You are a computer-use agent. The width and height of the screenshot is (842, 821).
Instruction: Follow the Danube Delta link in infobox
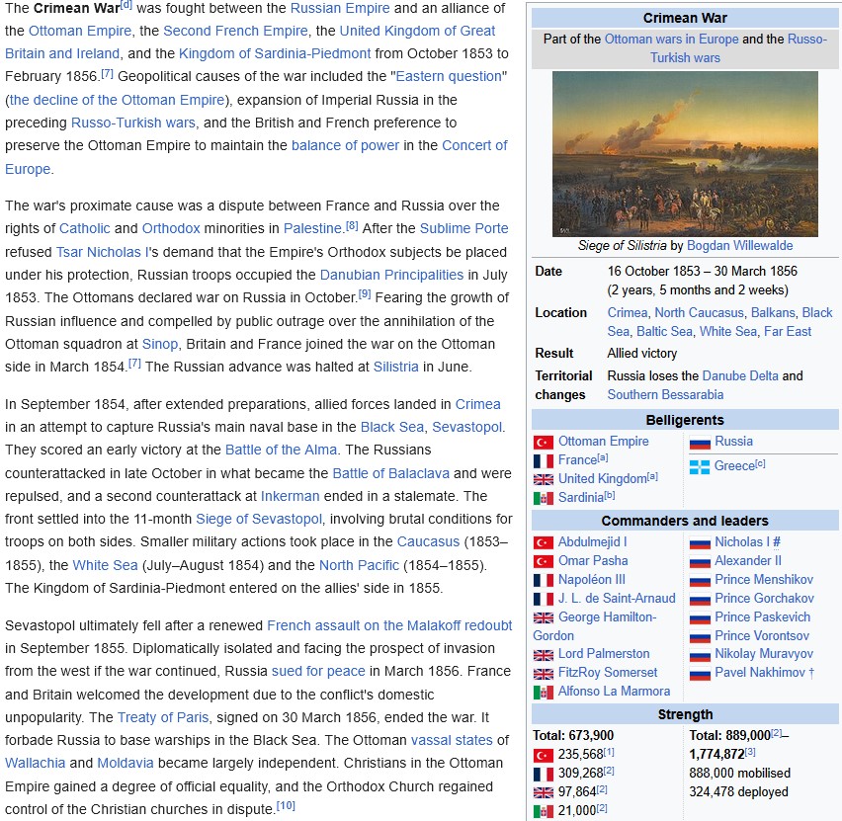pos(740,375)
